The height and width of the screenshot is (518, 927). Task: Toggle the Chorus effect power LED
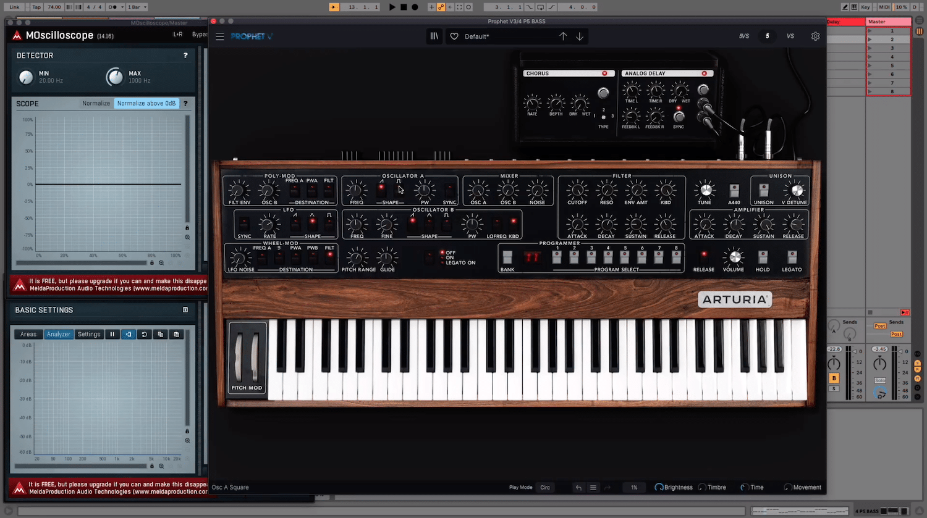pyautogui.click(x=604, y=73)
